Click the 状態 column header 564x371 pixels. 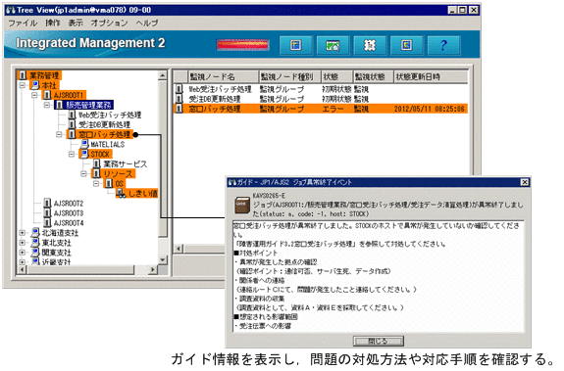tap(336, 76)
